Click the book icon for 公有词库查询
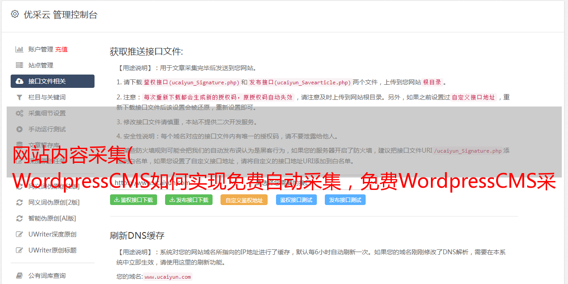Screen dimensions: 568x284 [x=20, y=276]
